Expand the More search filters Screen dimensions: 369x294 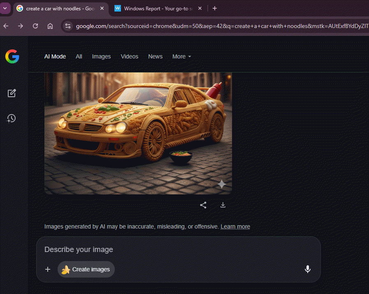(182, 56)
